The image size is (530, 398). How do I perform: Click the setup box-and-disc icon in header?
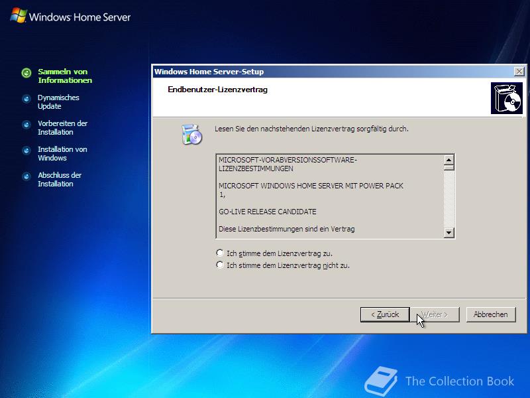(x=507, y=98)
